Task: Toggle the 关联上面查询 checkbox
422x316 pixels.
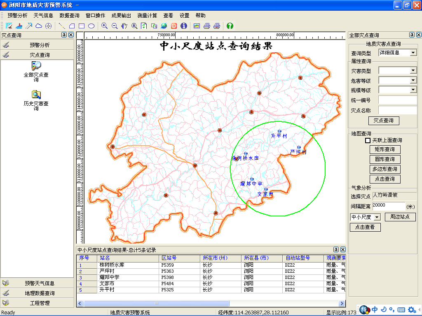Action: point(368,140)
